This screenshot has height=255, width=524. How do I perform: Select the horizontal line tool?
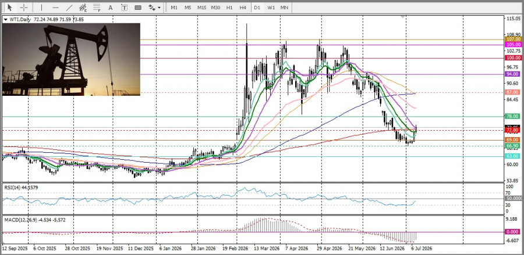[55, 8]
